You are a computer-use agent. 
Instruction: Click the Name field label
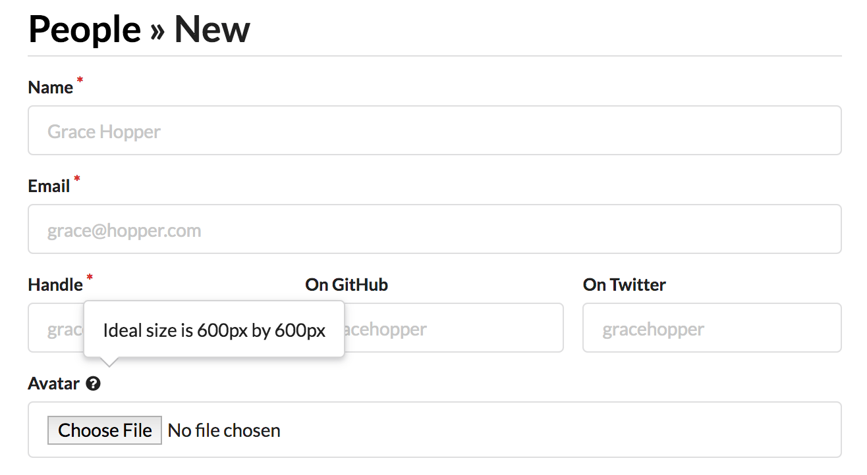(x=51, y=87)
